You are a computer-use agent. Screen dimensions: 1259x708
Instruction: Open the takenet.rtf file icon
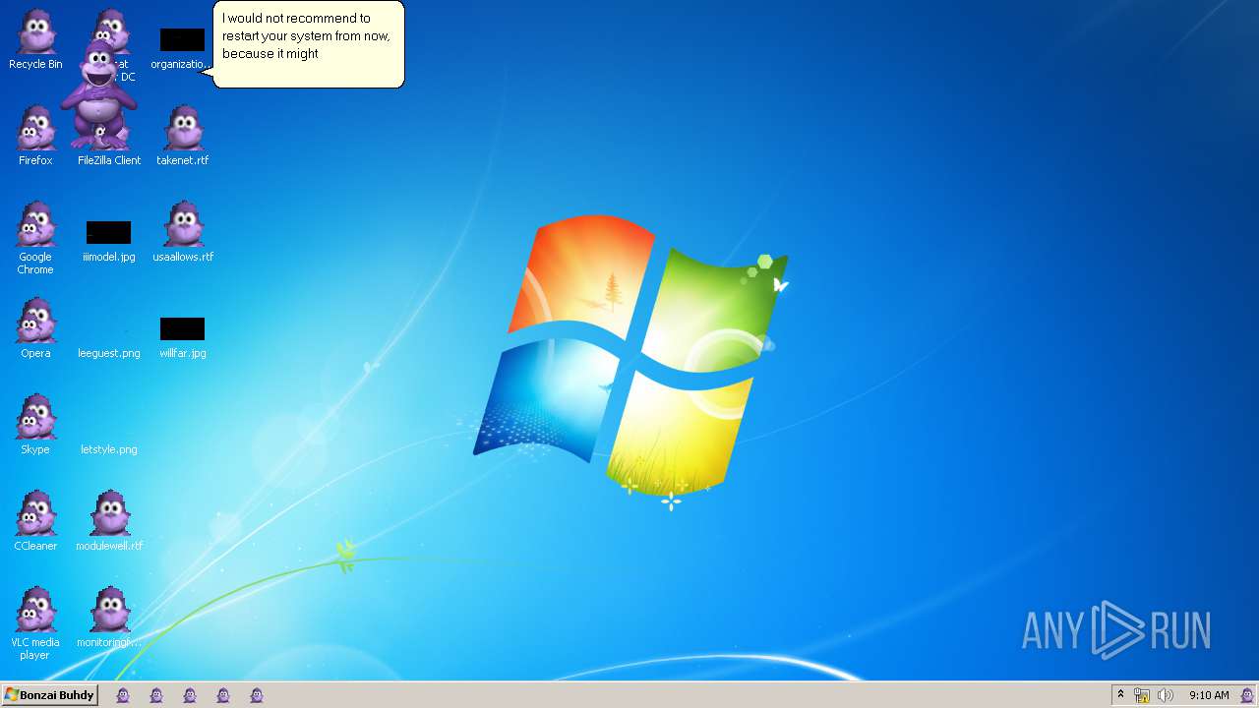coord(183,129)
